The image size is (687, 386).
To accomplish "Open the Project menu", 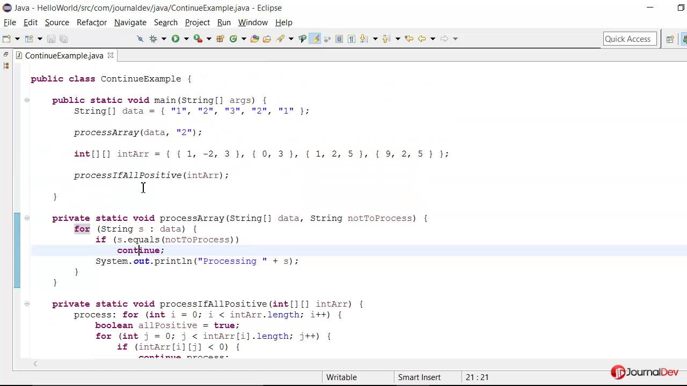I will pyautogui.click(x=198, y=22).
